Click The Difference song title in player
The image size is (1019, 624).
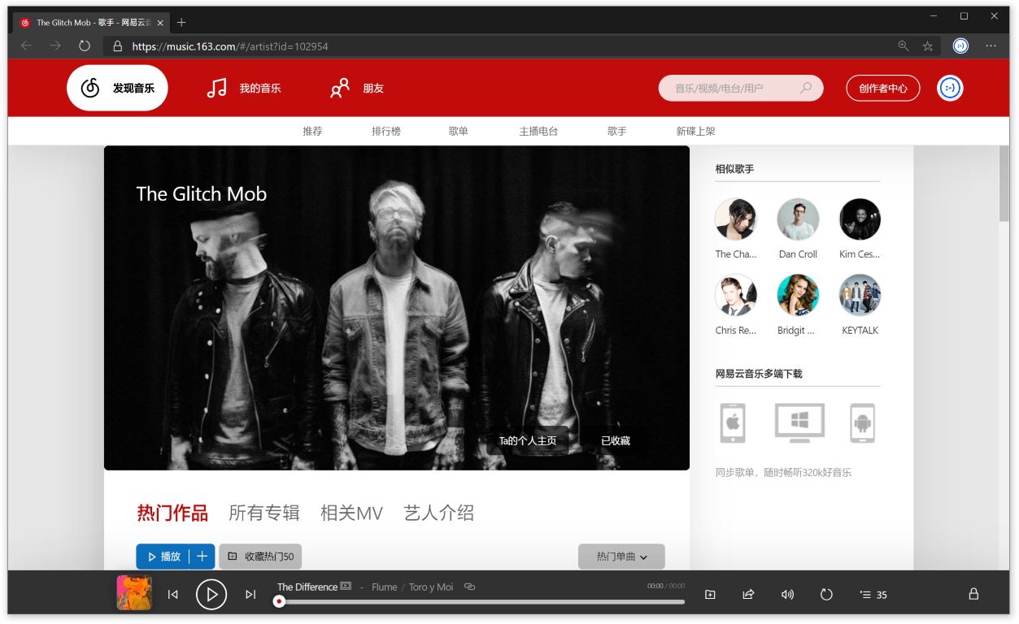pyautogui.click(x=307, y=587)
